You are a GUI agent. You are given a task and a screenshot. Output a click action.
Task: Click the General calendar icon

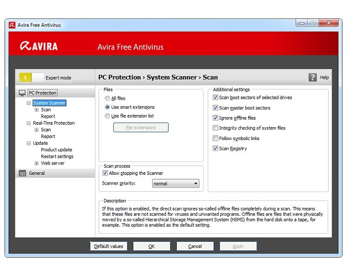point(22,173)
